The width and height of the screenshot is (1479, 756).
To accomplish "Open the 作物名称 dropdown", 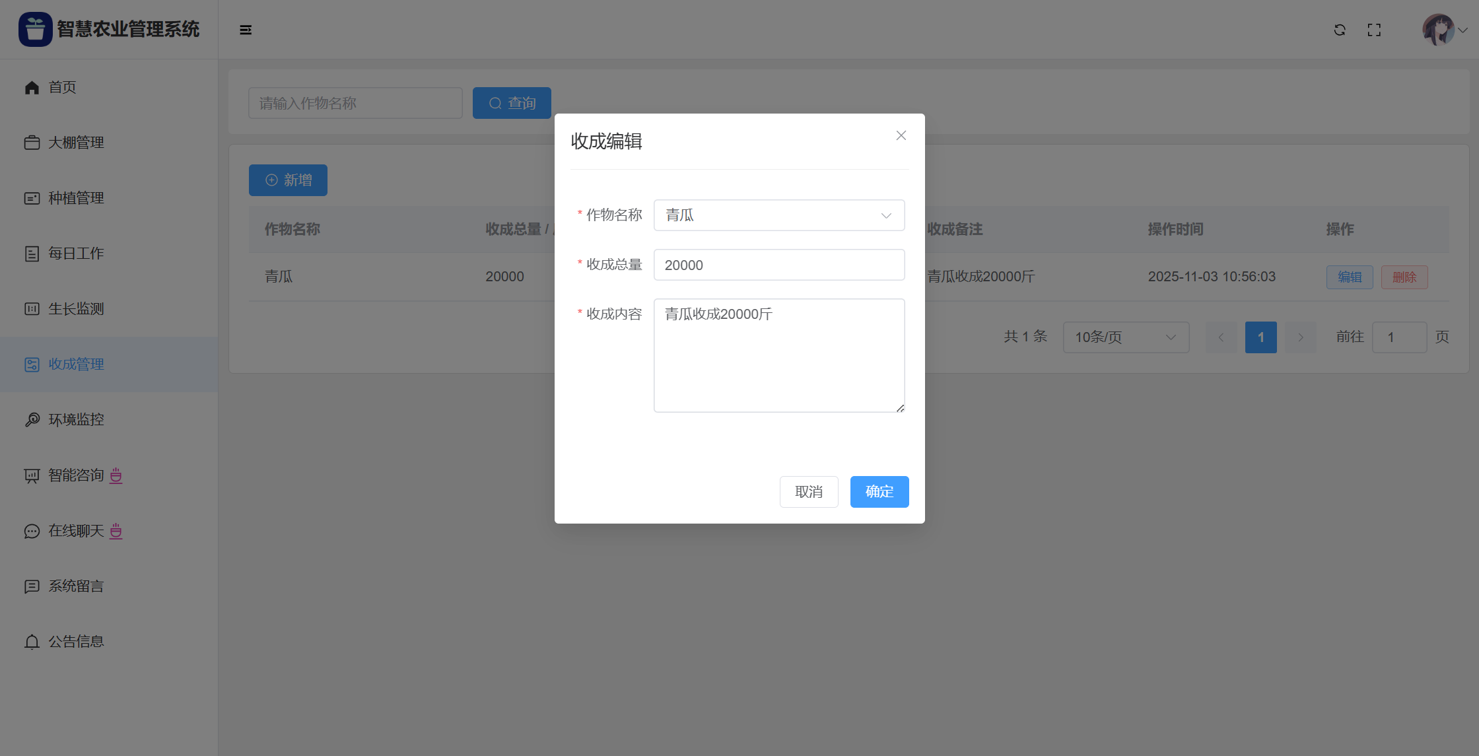I will point(778,215).
